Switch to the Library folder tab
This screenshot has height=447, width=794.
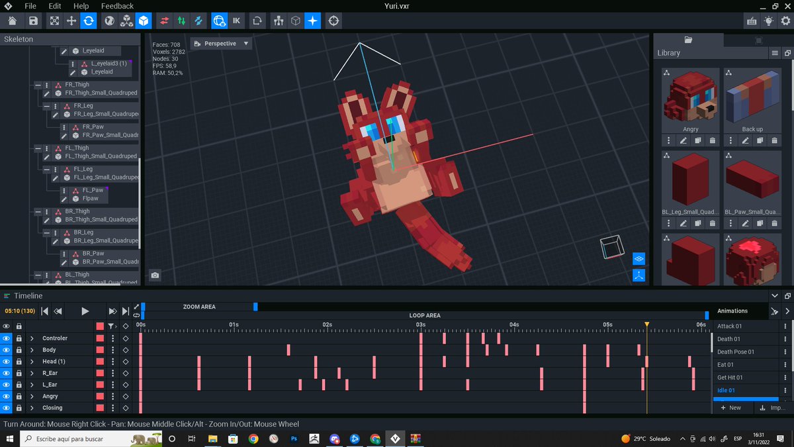[x=688, y=40]
